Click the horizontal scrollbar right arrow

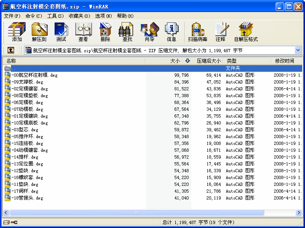[299, 213]
